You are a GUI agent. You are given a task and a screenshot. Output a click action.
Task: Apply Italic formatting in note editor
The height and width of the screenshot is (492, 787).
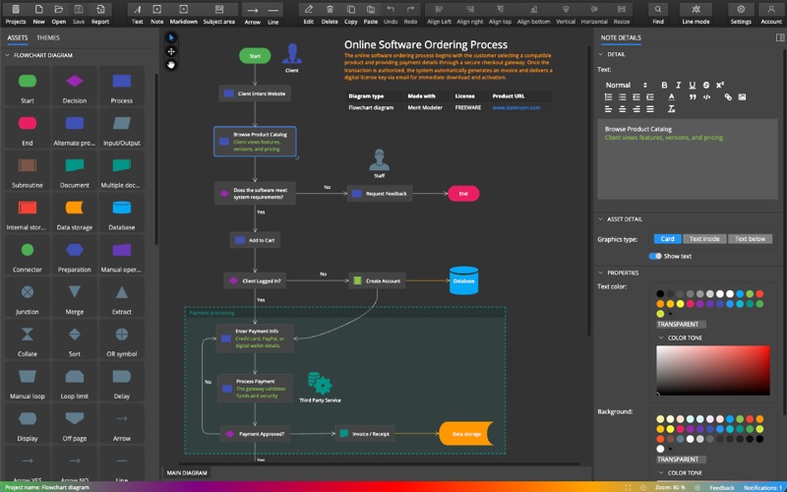tap(678, 85)
